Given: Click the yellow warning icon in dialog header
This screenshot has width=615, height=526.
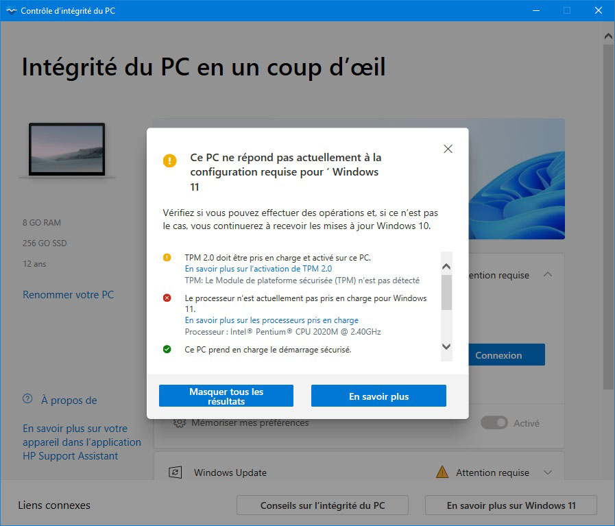Looking at the screenshot, I should [x=170, y=160].
